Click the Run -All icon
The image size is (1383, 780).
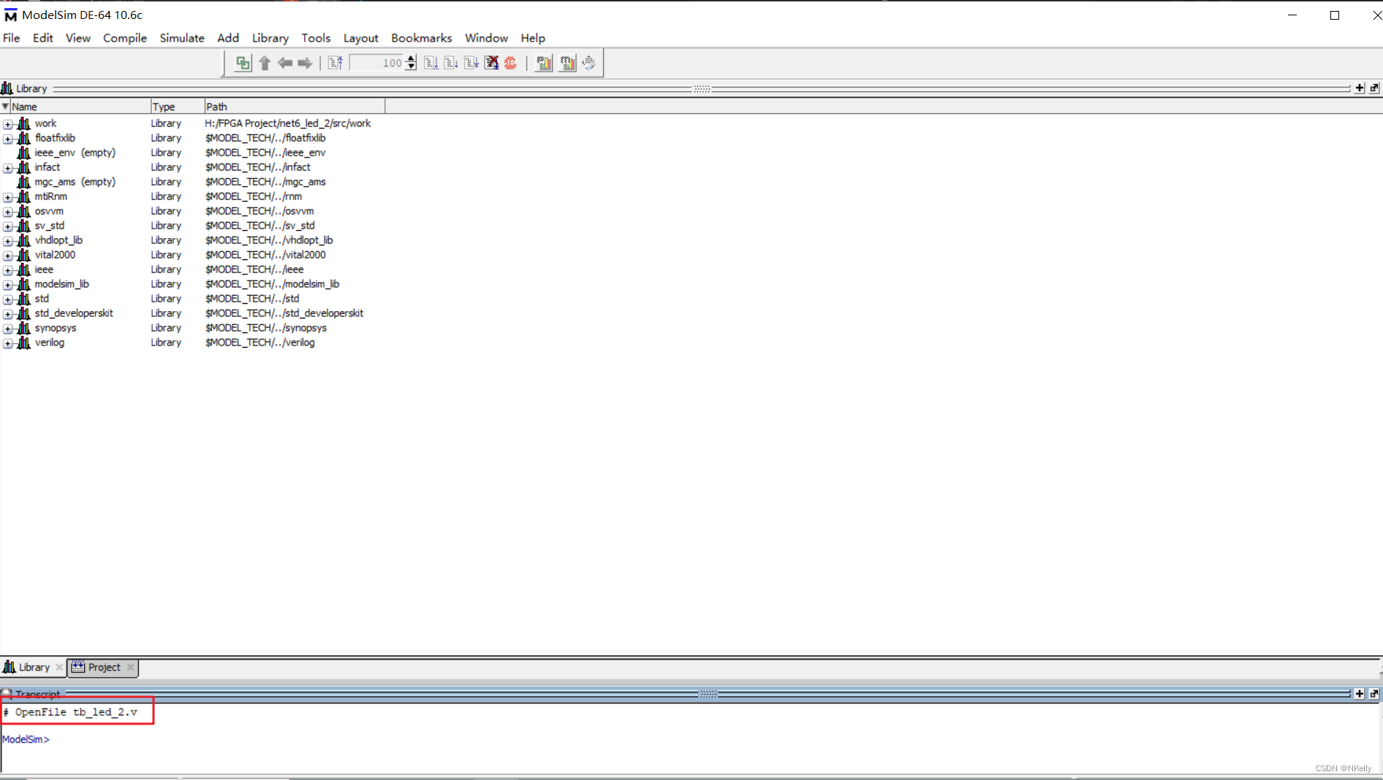click(x=471, y=64)
